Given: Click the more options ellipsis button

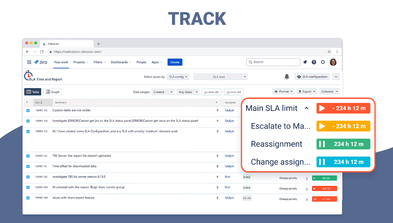Looking at the screenshot, I should [336, 77].
